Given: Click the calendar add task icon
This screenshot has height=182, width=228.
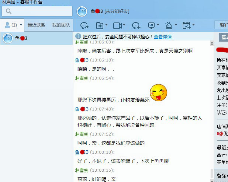Looking at the screenshot, I should [187, 25].
